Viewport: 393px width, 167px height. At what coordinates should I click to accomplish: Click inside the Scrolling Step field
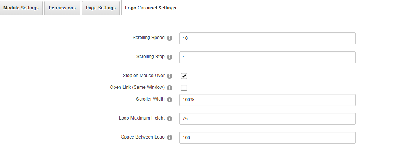[x=267, y=57]
